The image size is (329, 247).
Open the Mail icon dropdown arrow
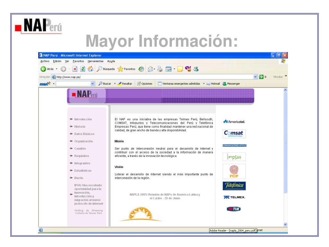pos(155,69)
